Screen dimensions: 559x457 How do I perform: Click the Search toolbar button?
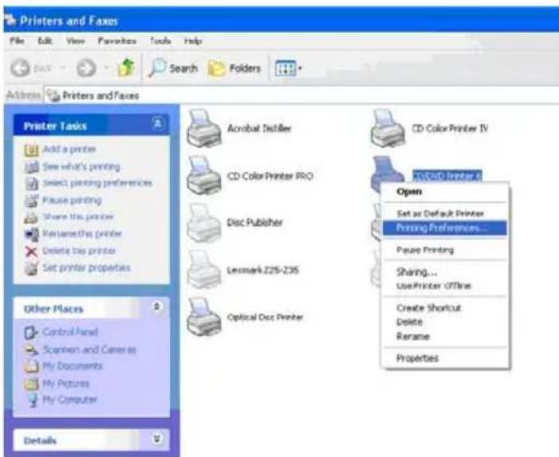tap(173, 68)
